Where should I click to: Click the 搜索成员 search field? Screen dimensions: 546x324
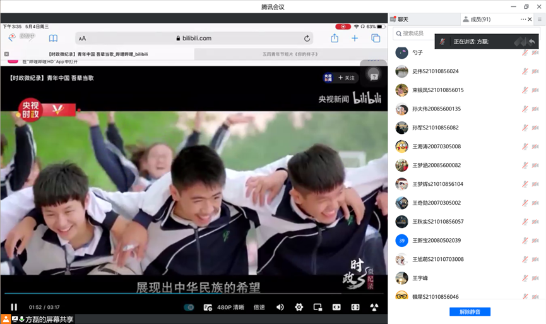(466, 33)
